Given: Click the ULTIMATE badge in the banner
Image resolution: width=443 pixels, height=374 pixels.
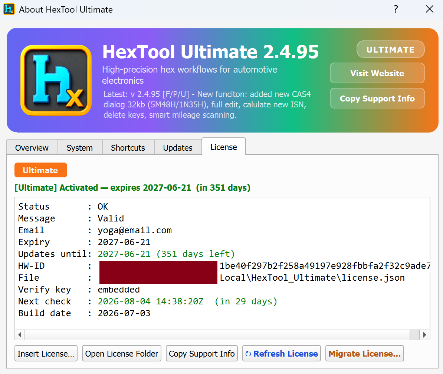Looking at the screenshot, I should point(390,50).
